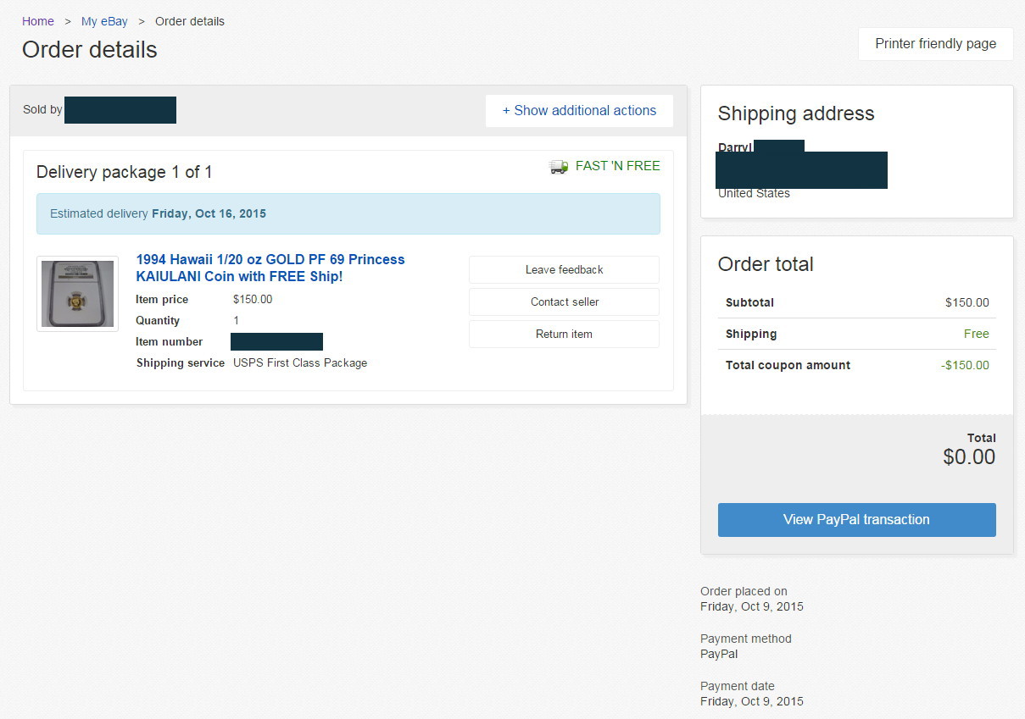Click Leave feedback button
Image resolution: width=1025 pixels, height=719 pixels.
pos(564,269)
